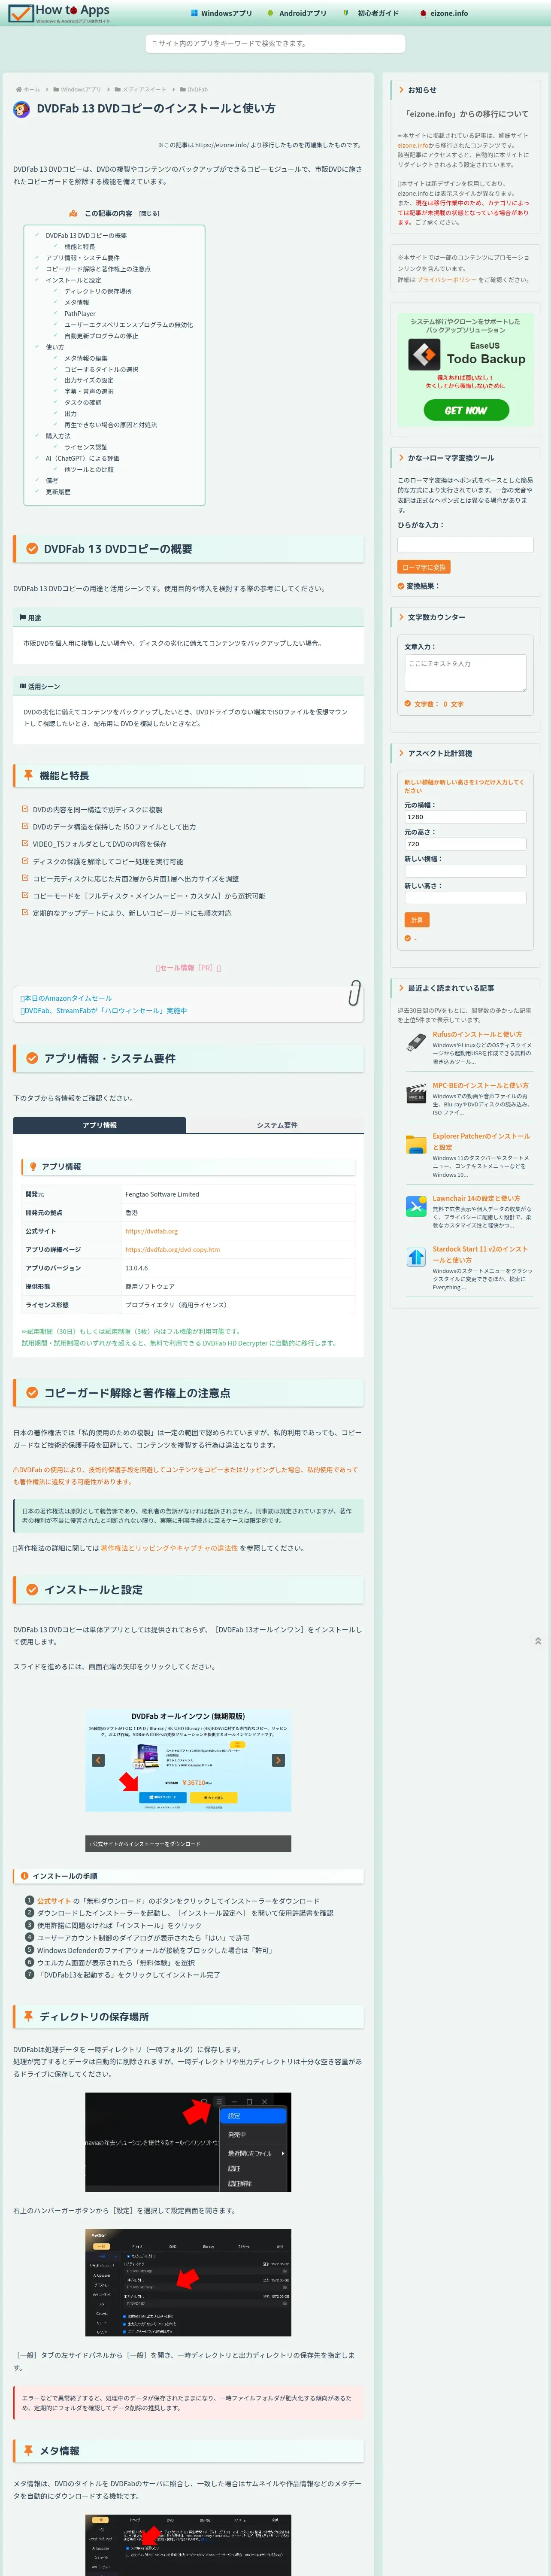Image resolution: width=551 pixels, height=2576 pixels.
Task: Jump to 更新履歴 in contents
Action: 58,492
